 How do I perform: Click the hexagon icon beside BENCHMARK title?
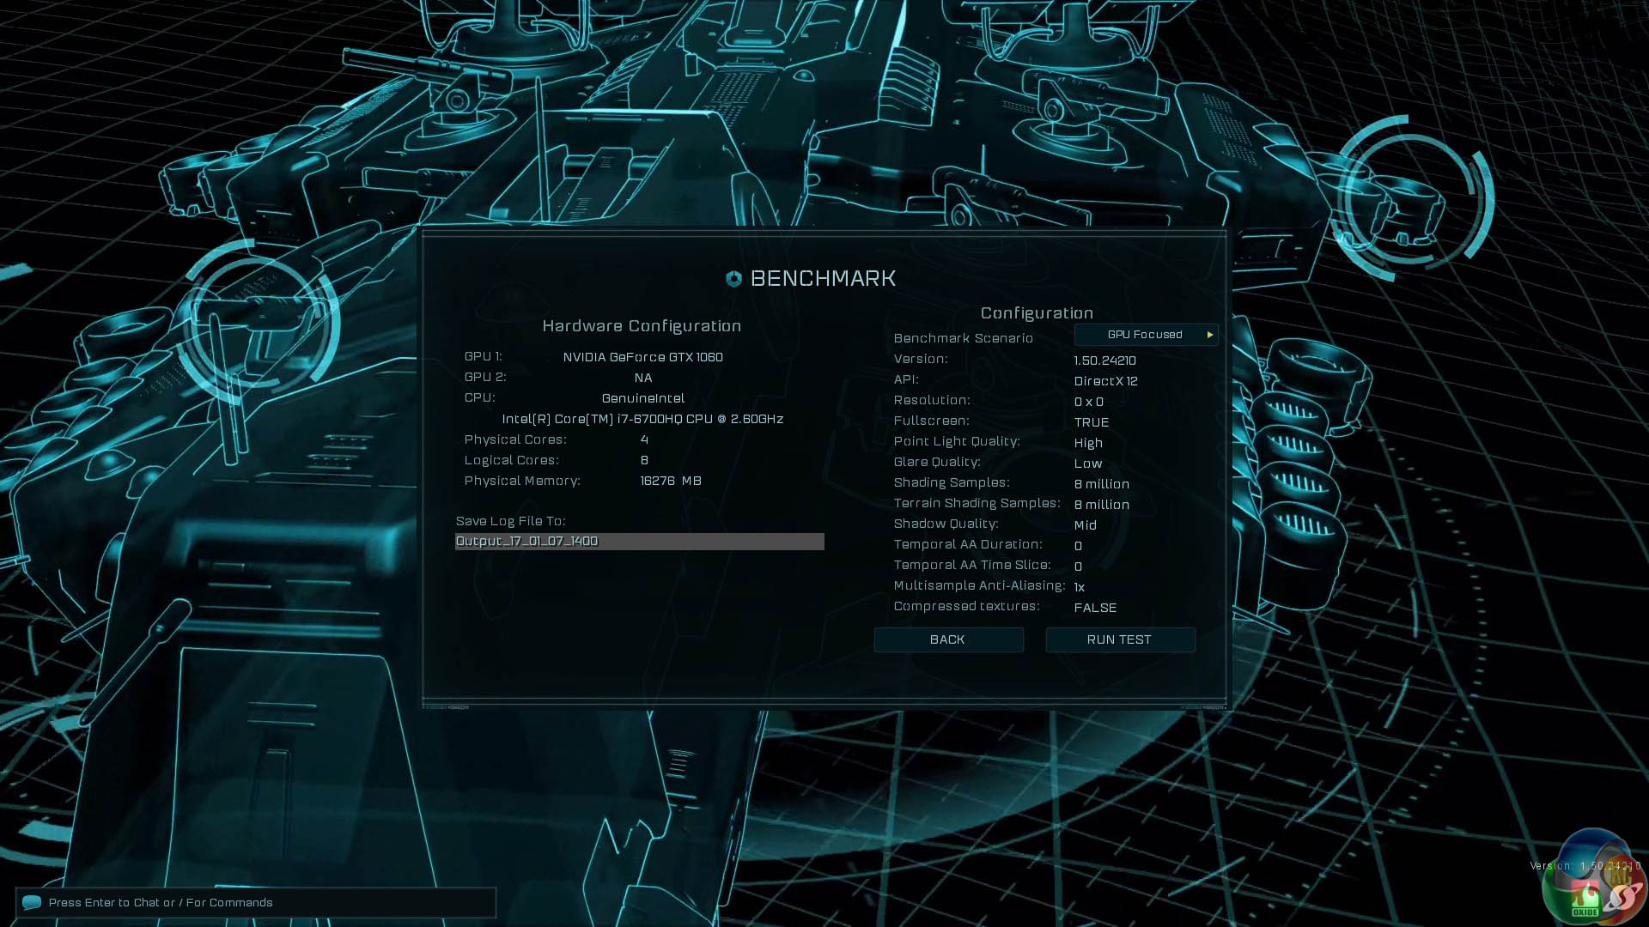[733, 279]
